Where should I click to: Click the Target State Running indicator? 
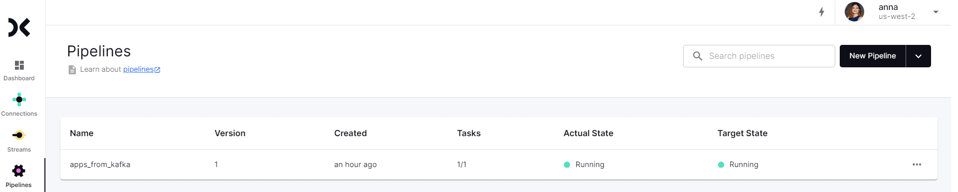point(738,165)
